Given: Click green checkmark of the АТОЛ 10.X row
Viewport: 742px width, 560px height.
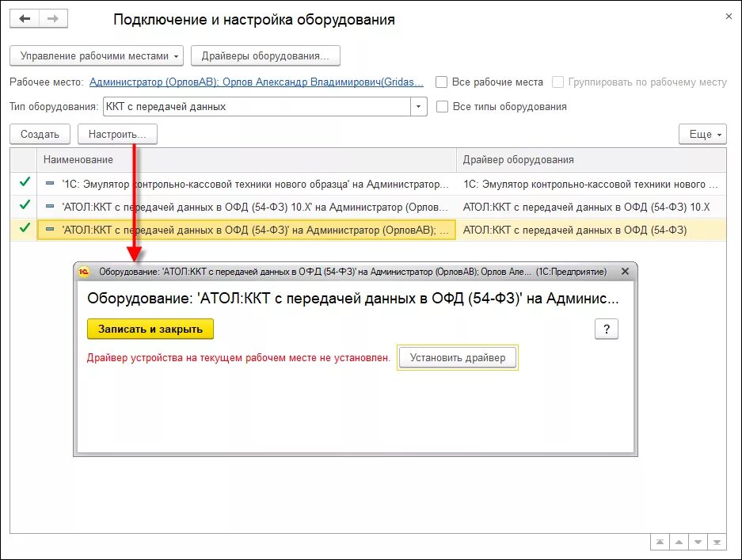Looking at the screenshot, I should coord(24,205).
